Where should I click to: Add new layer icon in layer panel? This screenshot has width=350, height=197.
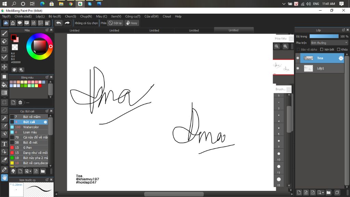299,192
